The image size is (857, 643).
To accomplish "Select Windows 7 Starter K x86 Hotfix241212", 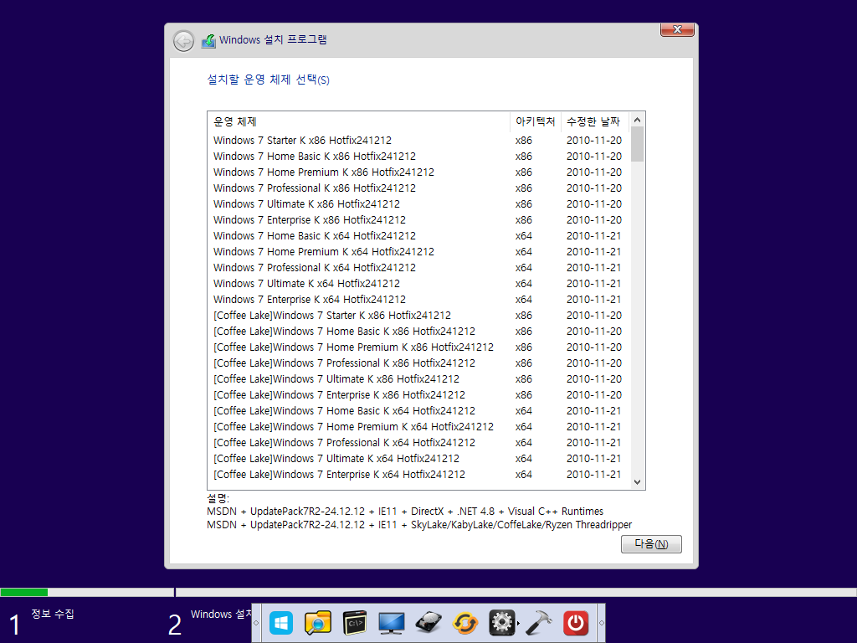I will [418, 141].
